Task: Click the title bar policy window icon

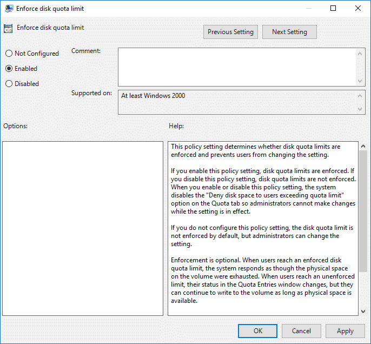Action: 9,9
